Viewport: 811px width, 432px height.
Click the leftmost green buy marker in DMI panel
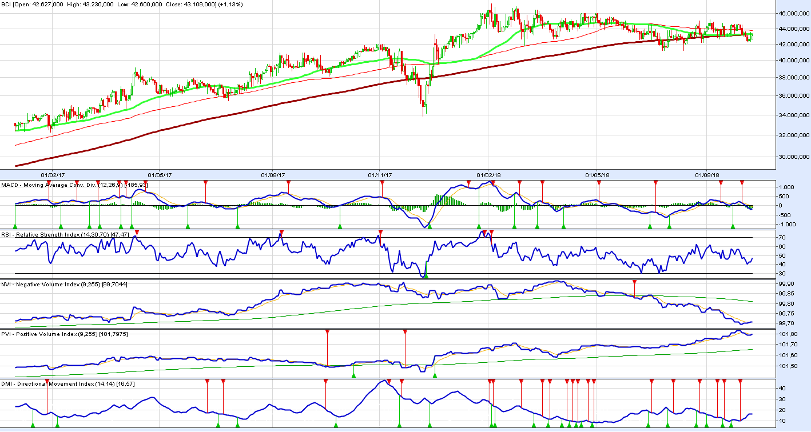[33, 425]
